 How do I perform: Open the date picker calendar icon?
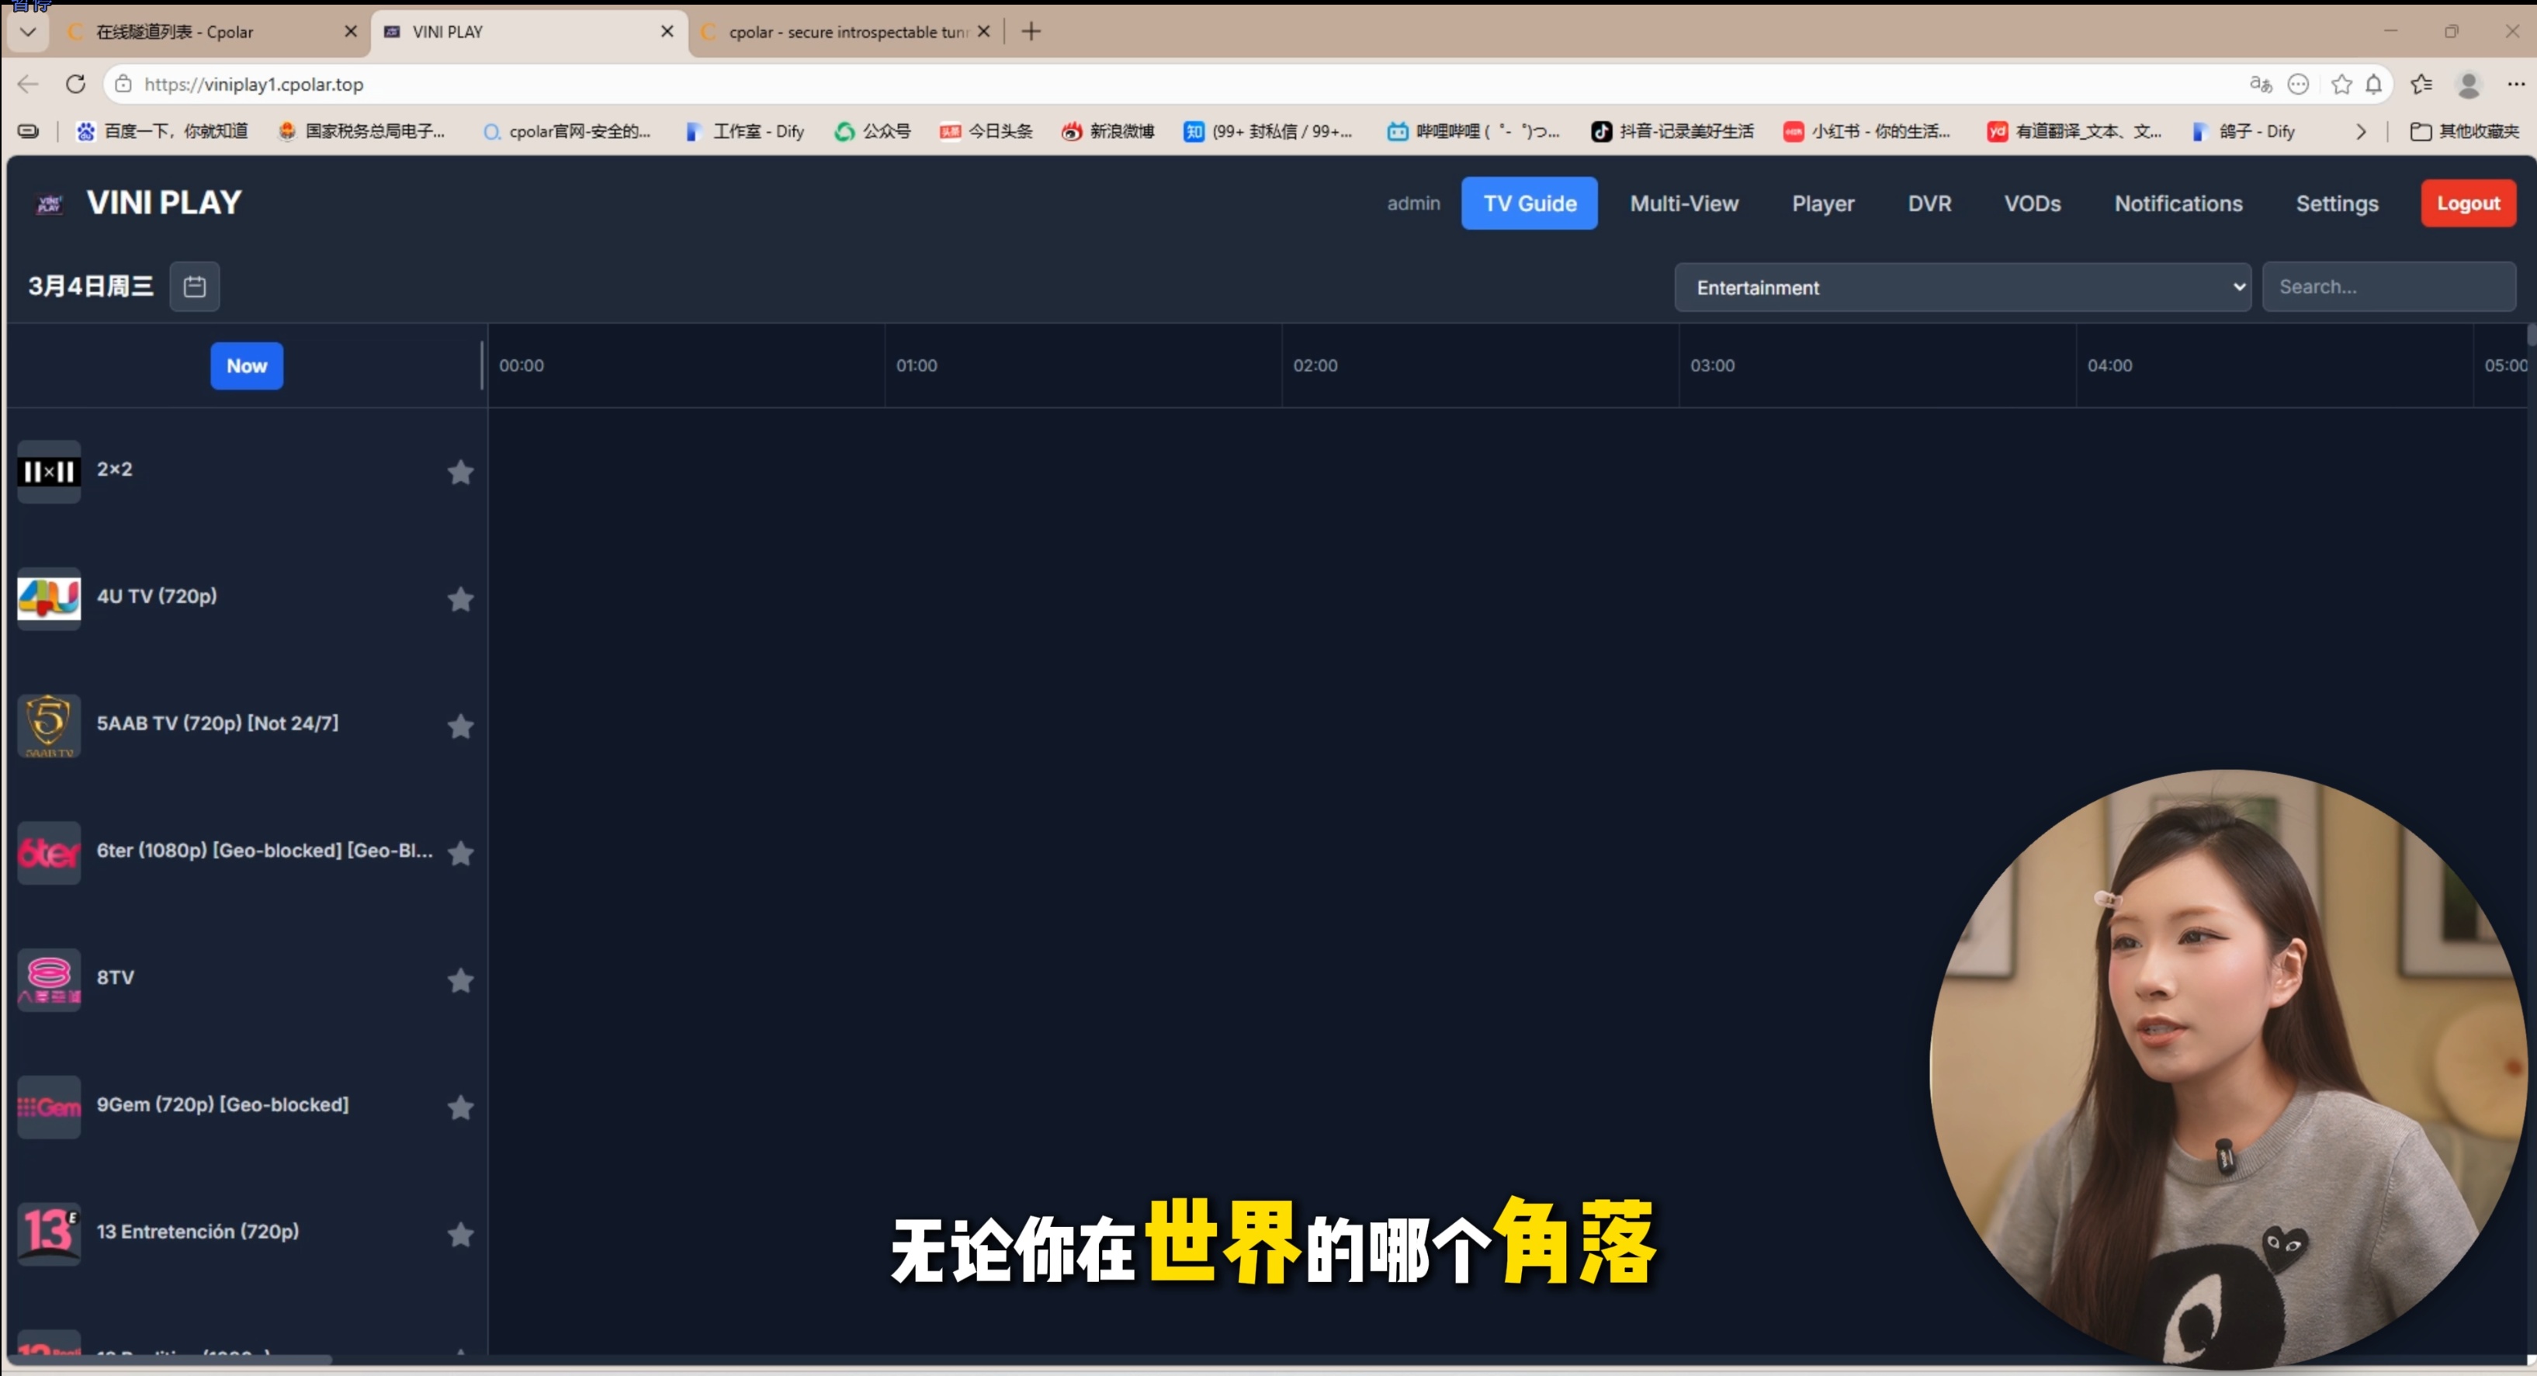(194, 286)
